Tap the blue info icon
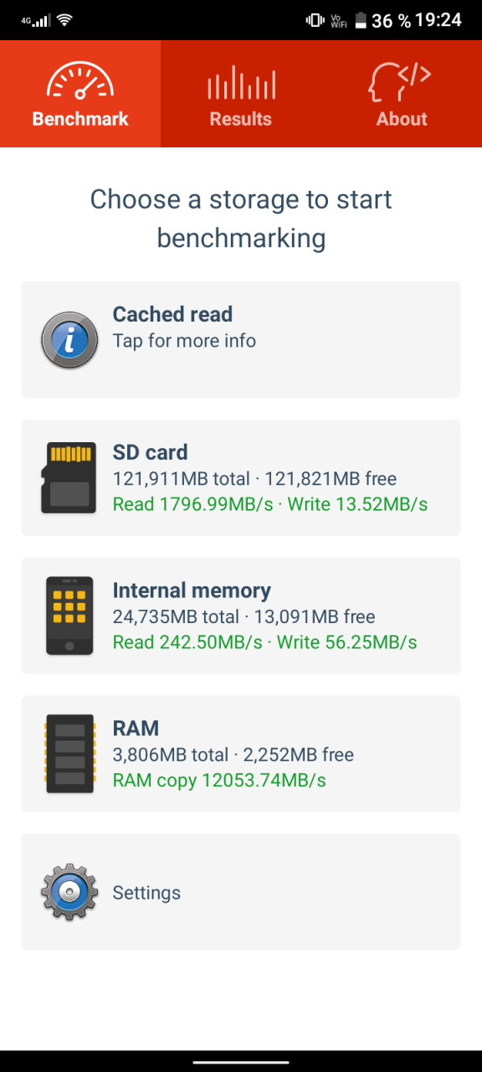Viewport: 482px width, 1072px height. 69,339
